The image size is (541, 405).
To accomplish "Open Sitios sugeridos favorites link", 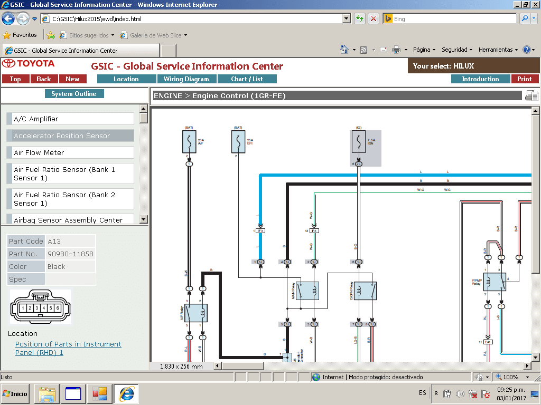I will (x=86, y=35).
